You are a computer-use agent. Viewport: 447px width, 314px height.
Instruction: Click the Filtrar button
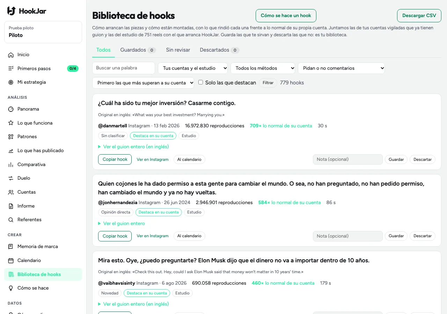pos(268,83)
